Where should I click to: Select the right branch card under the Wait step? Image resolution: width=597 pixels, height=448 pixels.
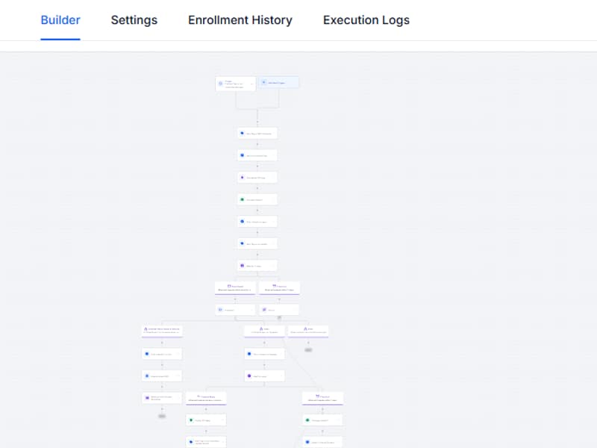(279, 288)
